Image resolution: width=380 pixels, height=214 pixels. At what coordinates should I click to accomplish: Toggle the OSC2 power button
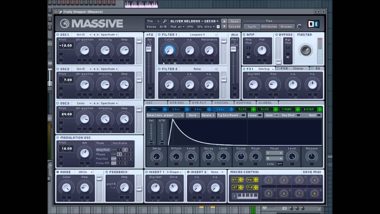pos(58,69)
